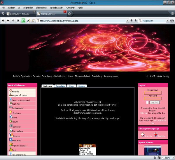Click the camera icon in status bar
The image size is (175, 160).
tap(159, 158)
